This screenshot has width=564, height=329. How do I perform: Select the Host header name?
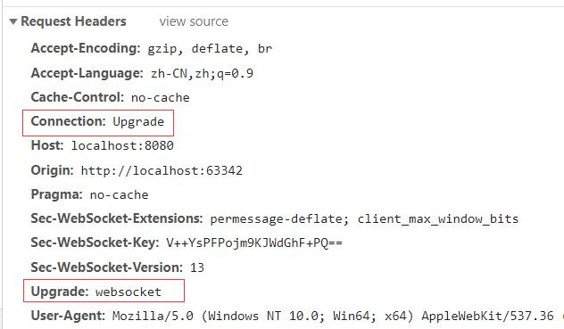pyautogui.click(x=47, y=145)
